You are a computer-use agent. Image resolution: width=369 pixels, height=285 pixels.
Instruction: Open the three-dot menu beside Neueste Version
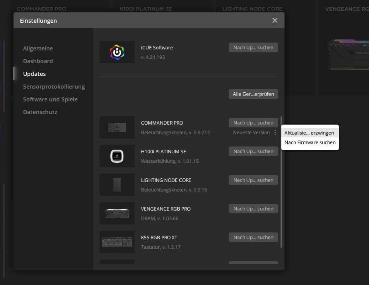(275, 133)
